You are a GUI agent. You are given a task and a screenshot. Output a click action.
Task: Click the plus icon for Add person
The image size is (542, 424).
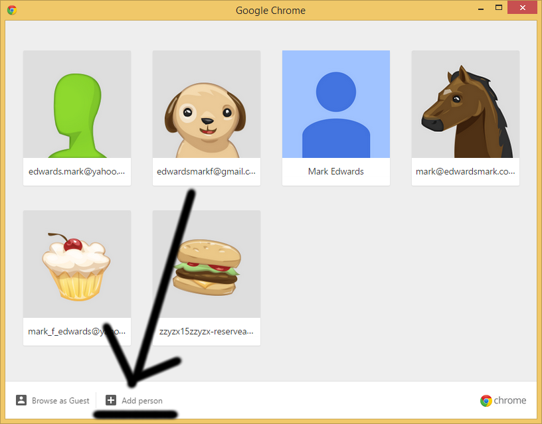coord(111,400)
